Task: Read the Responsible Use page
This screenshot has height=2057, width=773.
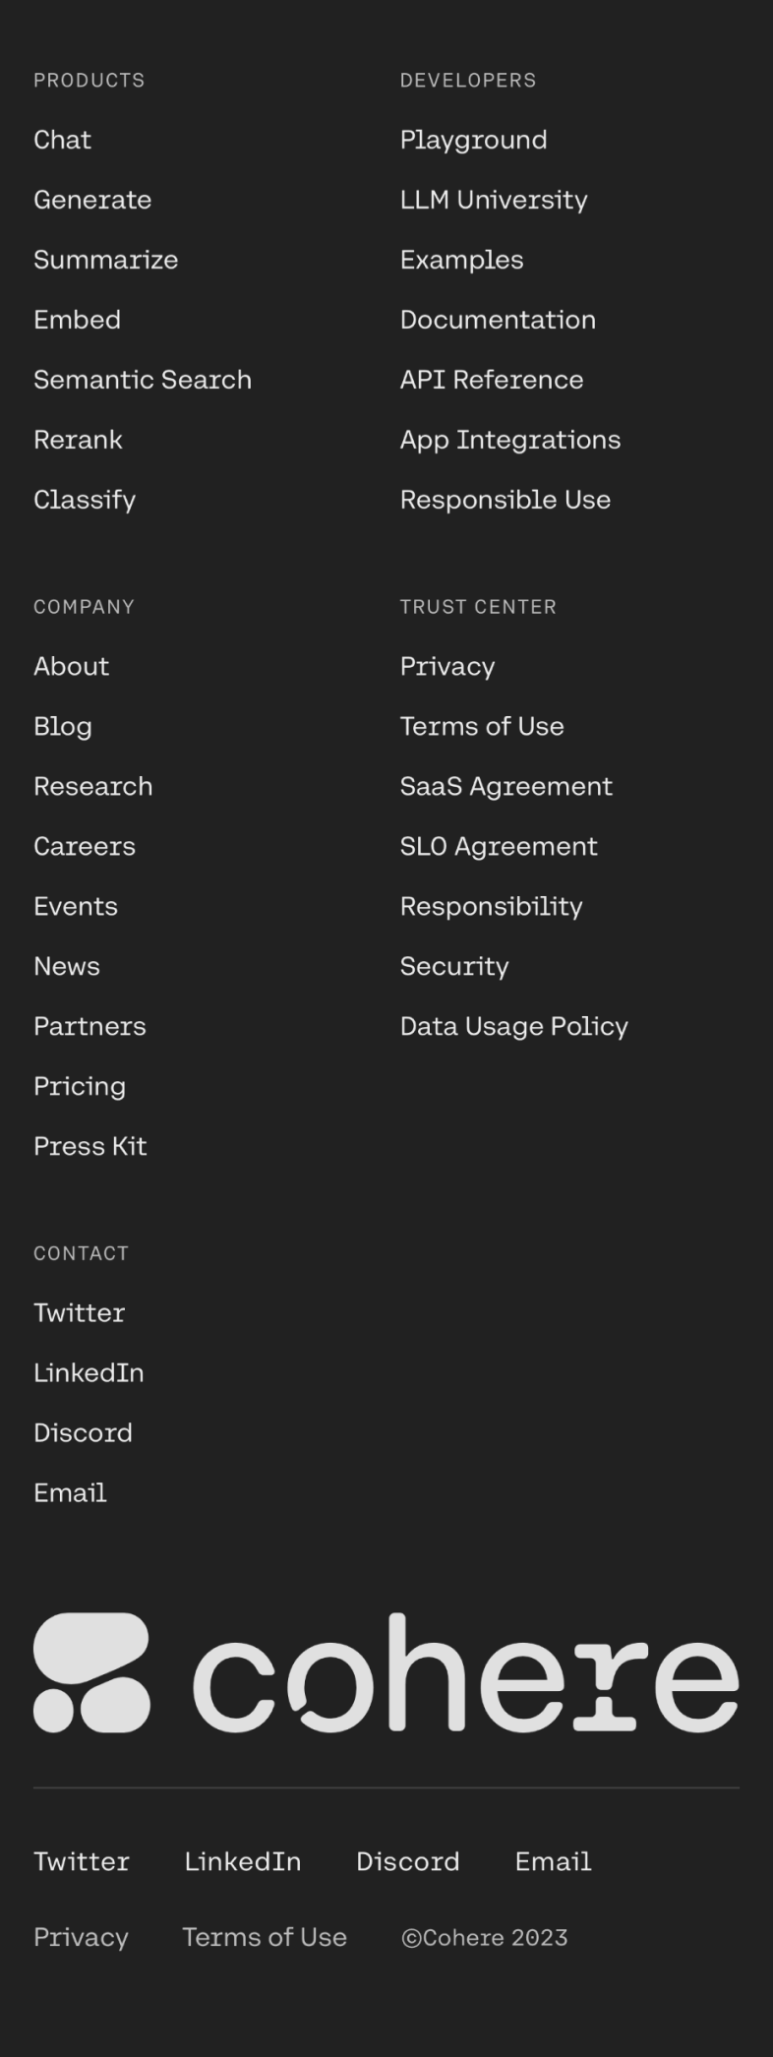Action: coord(505,500)
